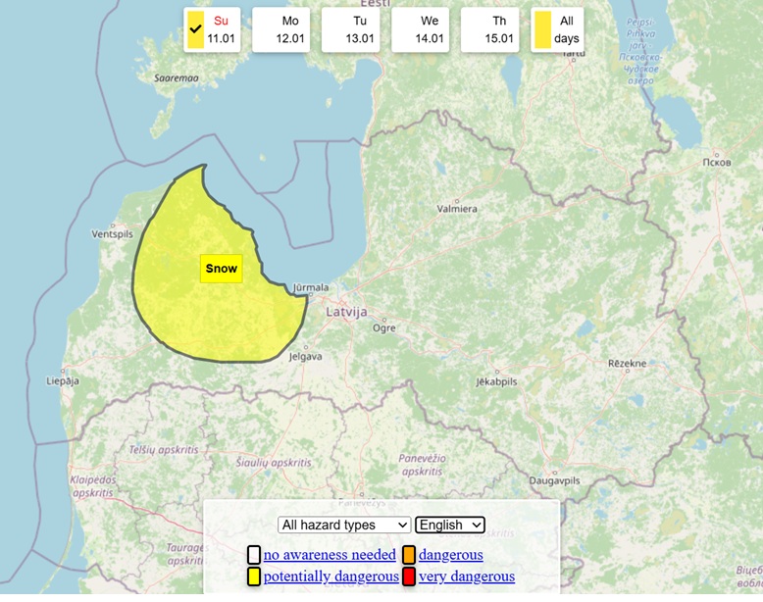Click the Daugavpils city label on map

point(556,481)
